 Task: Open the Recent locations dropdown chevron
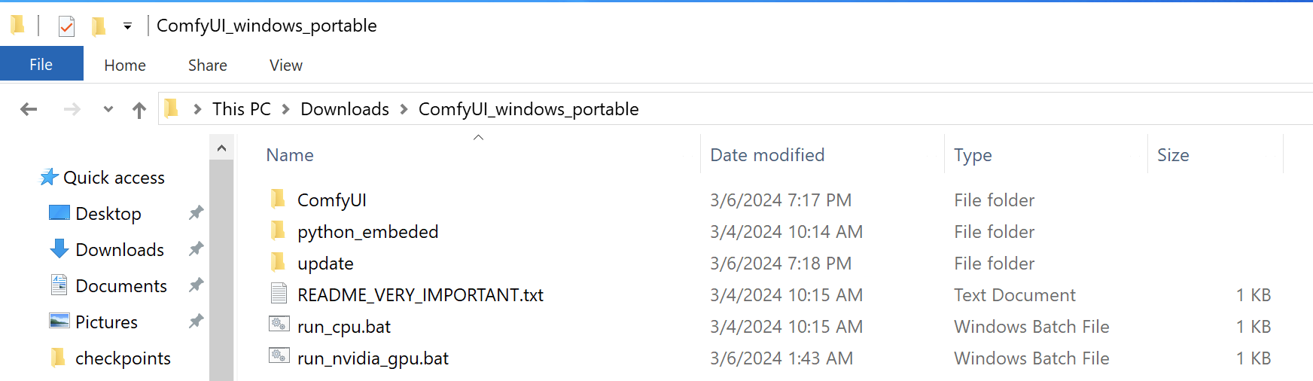point(108,110)
